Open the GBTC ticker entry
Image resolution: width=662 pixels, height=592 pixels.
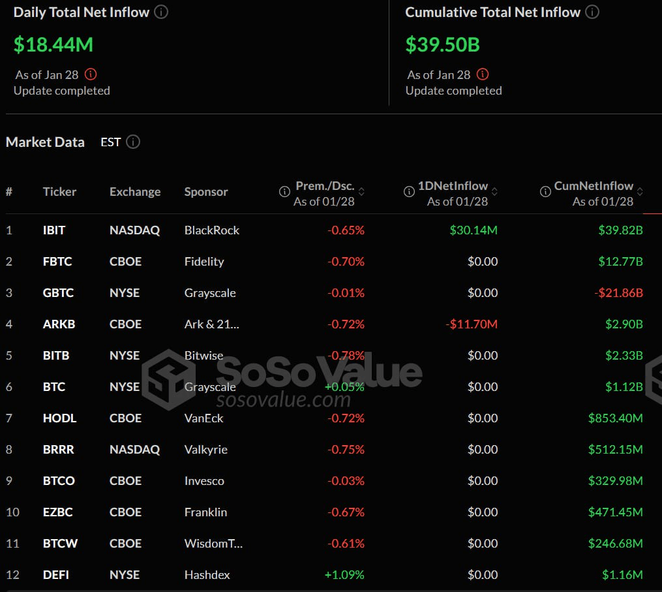pos(58,292)
